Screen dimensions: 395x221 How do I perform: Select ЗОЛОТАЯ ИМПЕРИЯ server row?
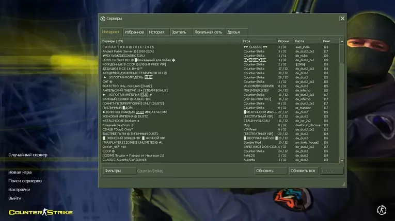(x=220, y=95)
